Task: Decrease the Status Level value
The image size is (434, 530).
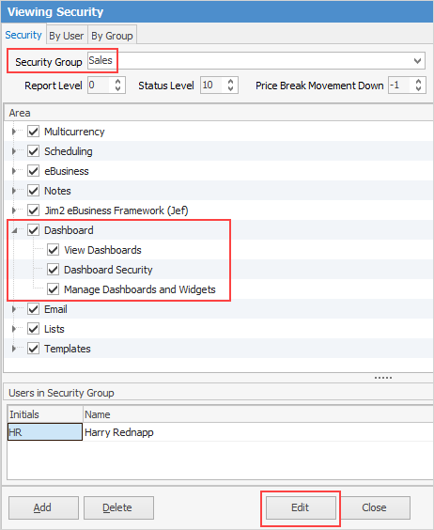Action: point(230,88)
